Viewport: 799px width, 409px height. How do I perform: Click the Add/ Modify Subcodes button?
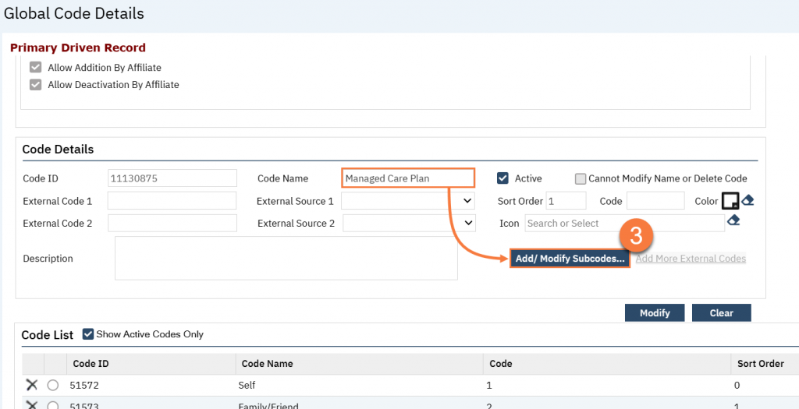tap(570, 259)
